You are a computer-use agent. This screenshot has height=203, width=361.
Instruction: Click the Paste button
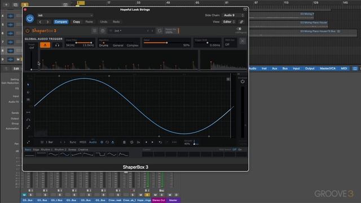(89, 22)
